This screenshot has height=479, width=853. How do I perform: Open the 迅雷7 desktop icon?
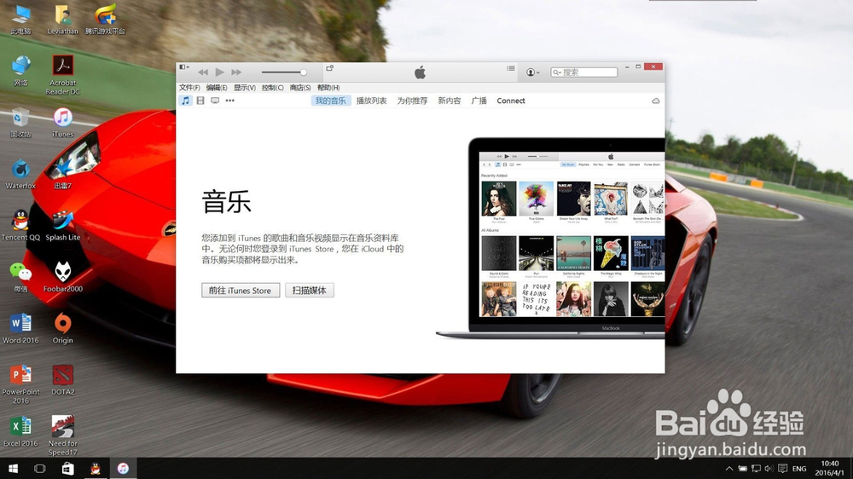tap(62, 174)
